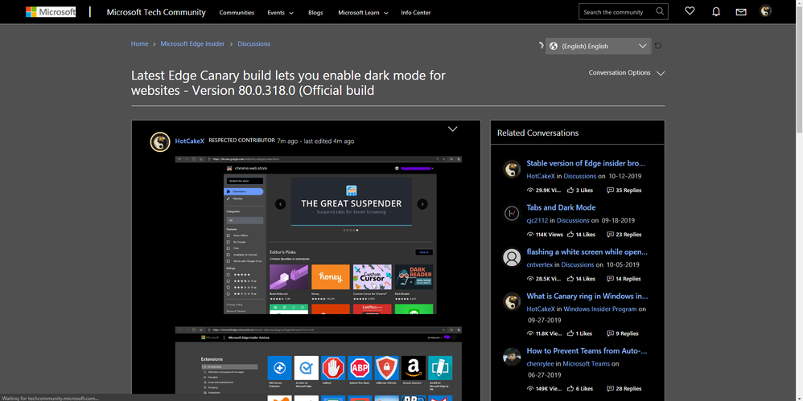This screenshot has height=401, width=803.
Task: Expand the Microsoft Learn menu
Action: (x=363, y=12)
